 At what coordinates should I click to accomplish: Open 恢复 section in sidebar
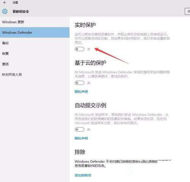click(35, 54)
